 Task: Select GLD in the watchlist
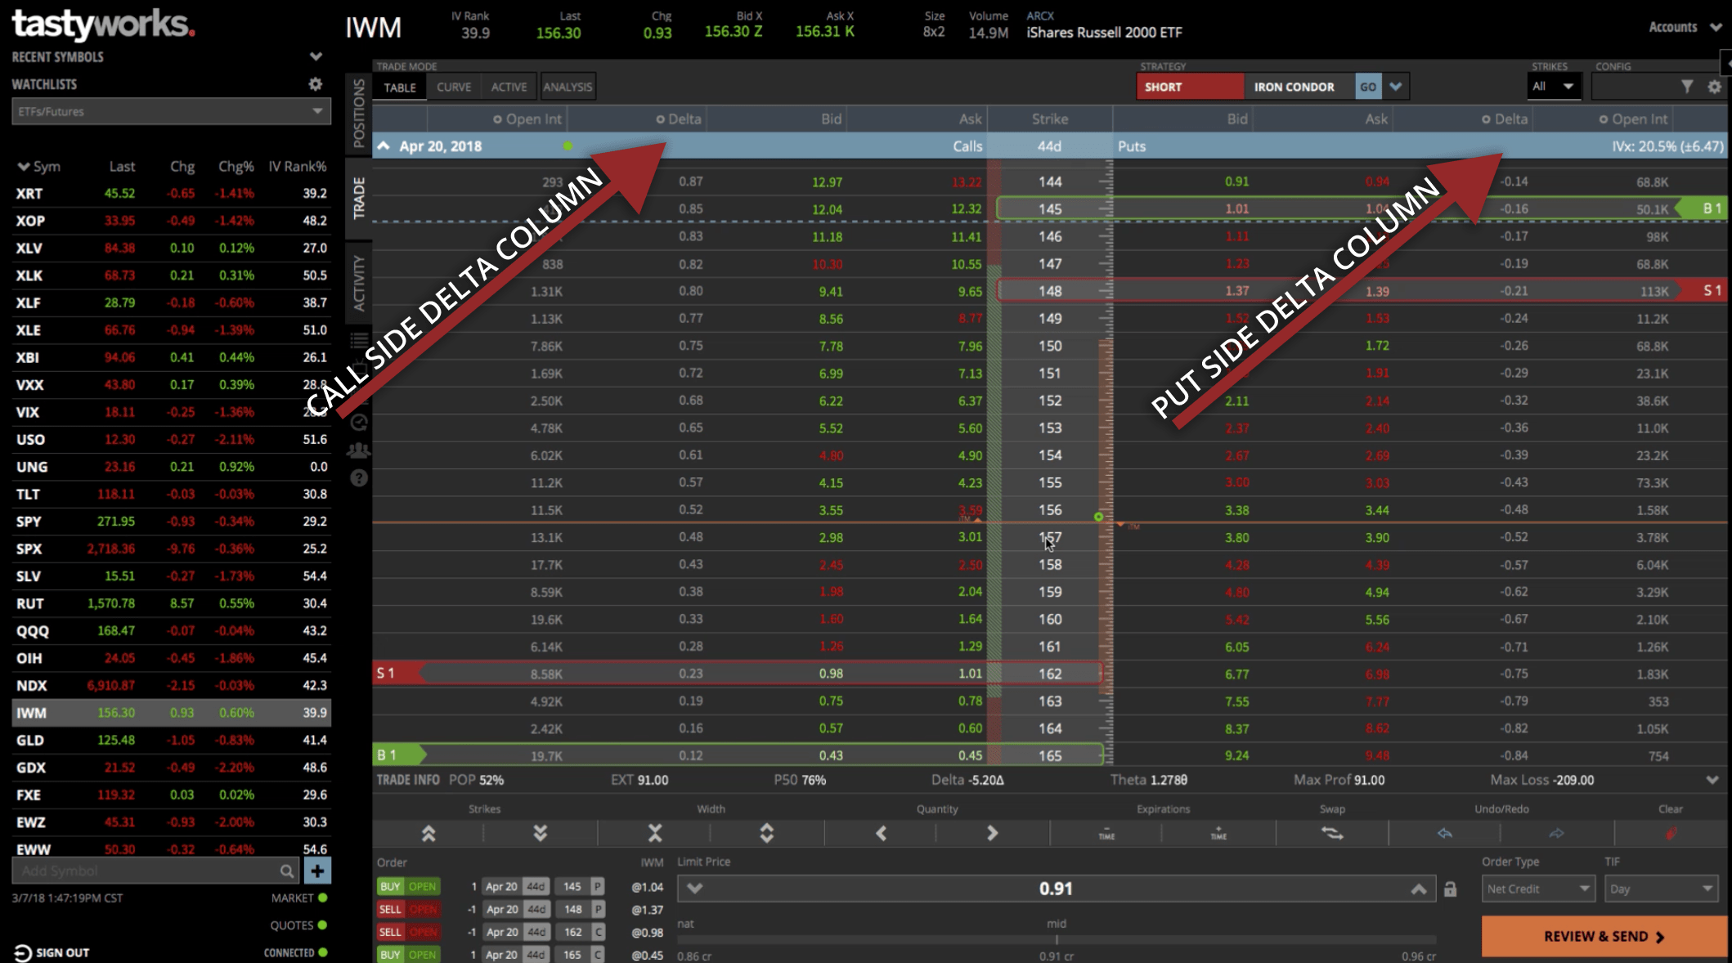coord(171,741)
